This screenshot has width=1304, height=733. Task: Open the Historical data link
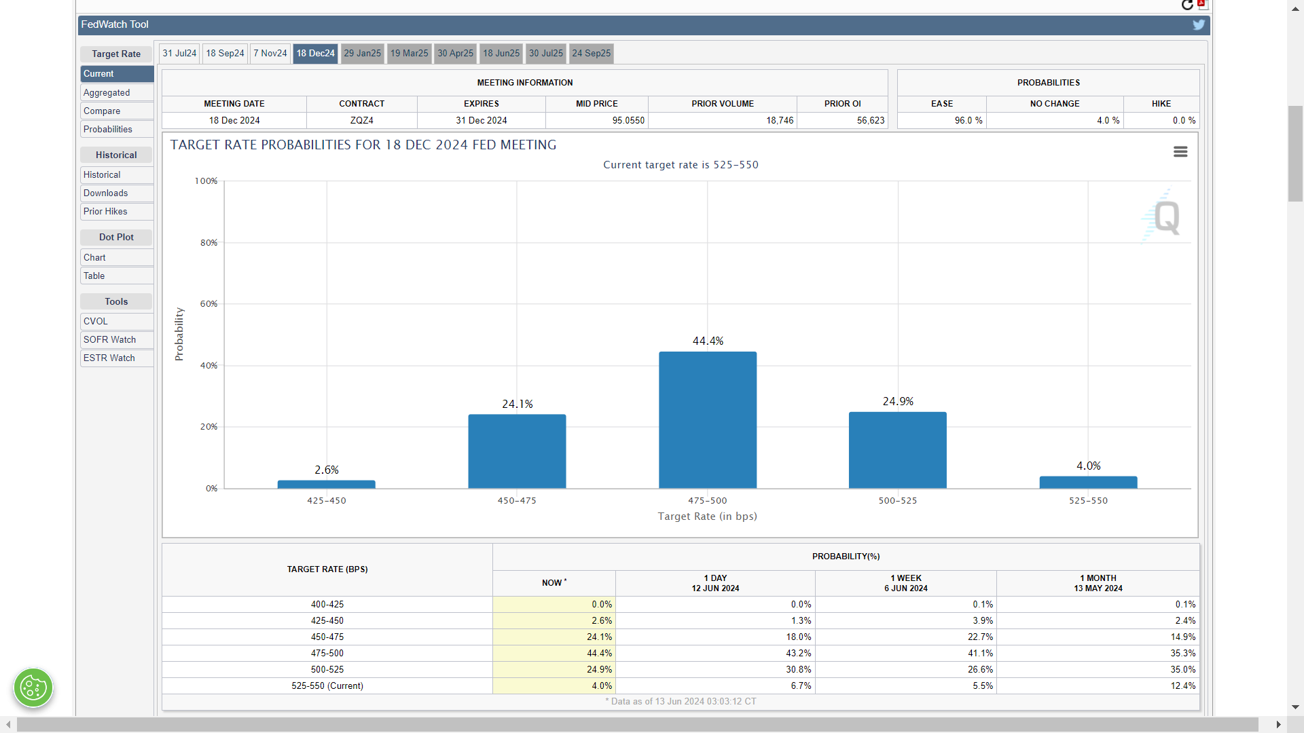pyautogui.click(x=117, y=175)
